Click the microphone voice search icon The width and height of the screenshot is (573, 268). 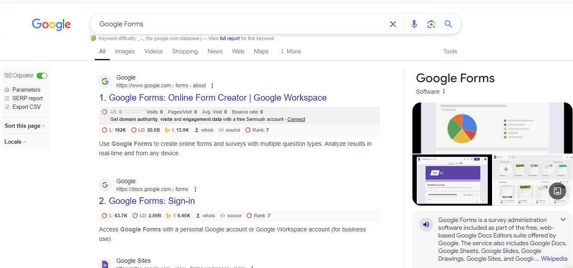(414, 24)
